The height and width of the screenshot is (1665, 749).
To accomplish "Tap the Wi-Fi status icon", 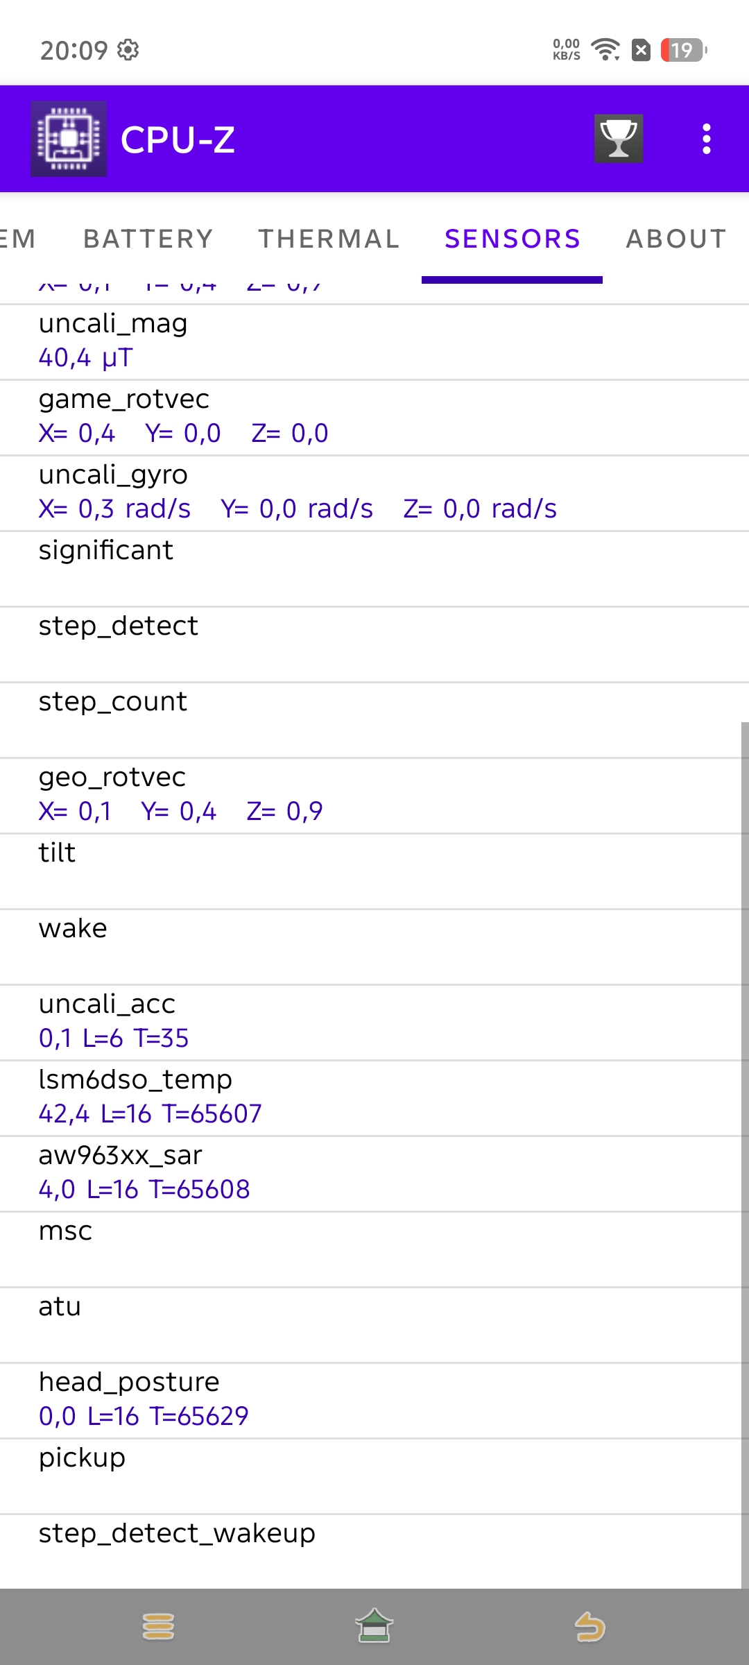I will [605, 50].
